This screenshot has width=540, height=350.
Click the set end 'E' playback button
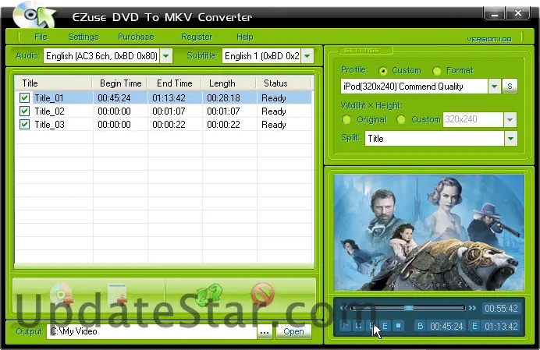point(385,326)
